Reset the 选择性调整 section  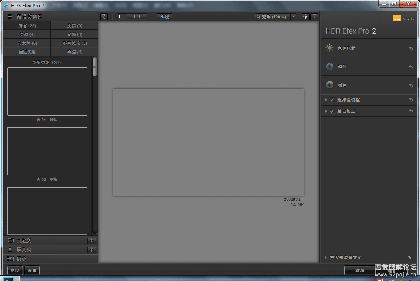coord(411,99)
